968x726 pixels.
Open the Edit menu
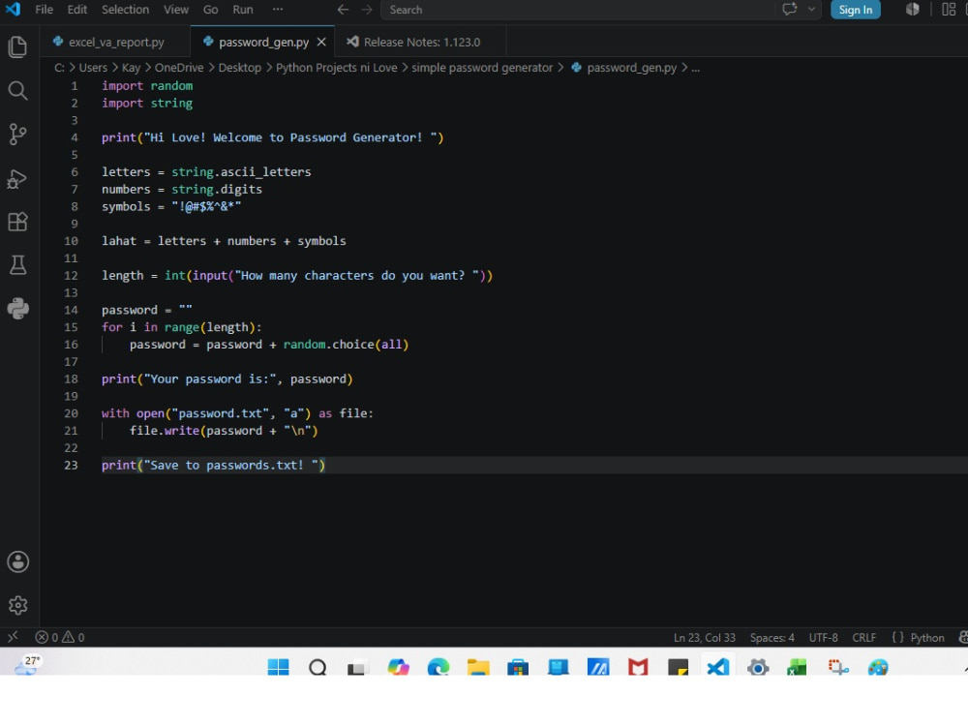pyautogui.click(x=77, y=10)
